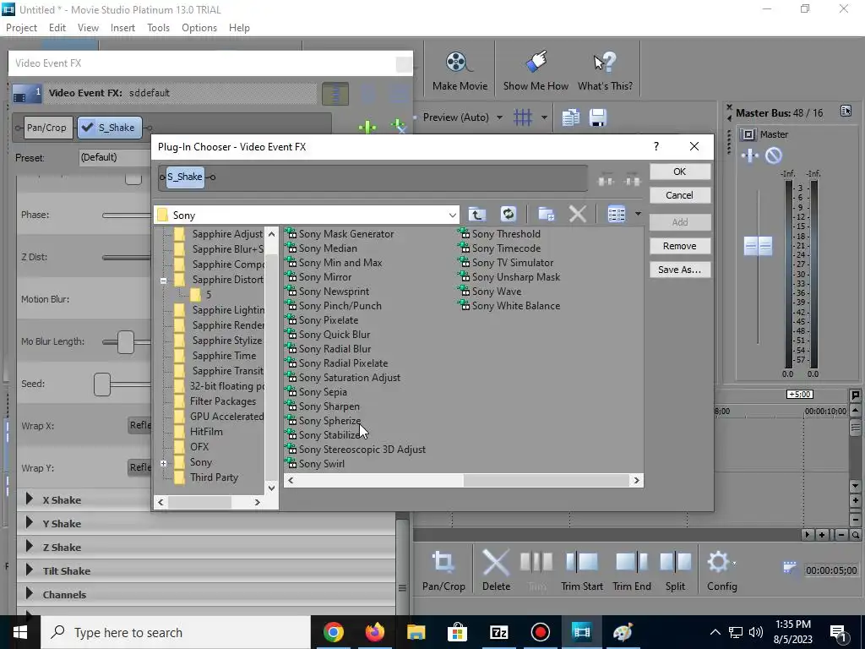Image resolution: width=865 pixels, height=649 pixels.
Task: Click the Seed slider handle
Action: click(x=102, y=384)
